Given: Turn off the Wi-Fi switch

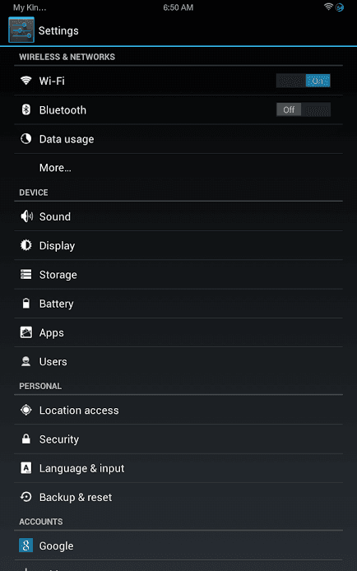Looking at the screenshot, I should [x=304, y=81].
